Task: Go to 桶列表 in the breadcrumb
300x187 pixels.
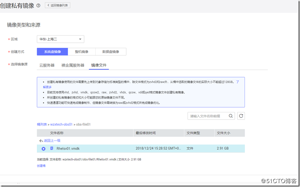Action: click(42, 124)
